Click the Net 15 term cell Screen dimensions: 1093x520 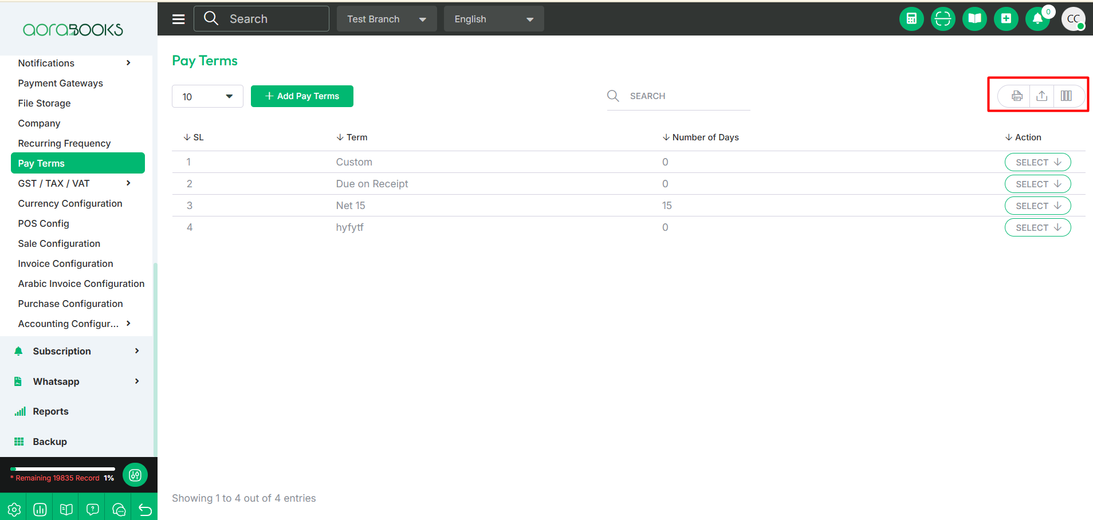(351, 206)
